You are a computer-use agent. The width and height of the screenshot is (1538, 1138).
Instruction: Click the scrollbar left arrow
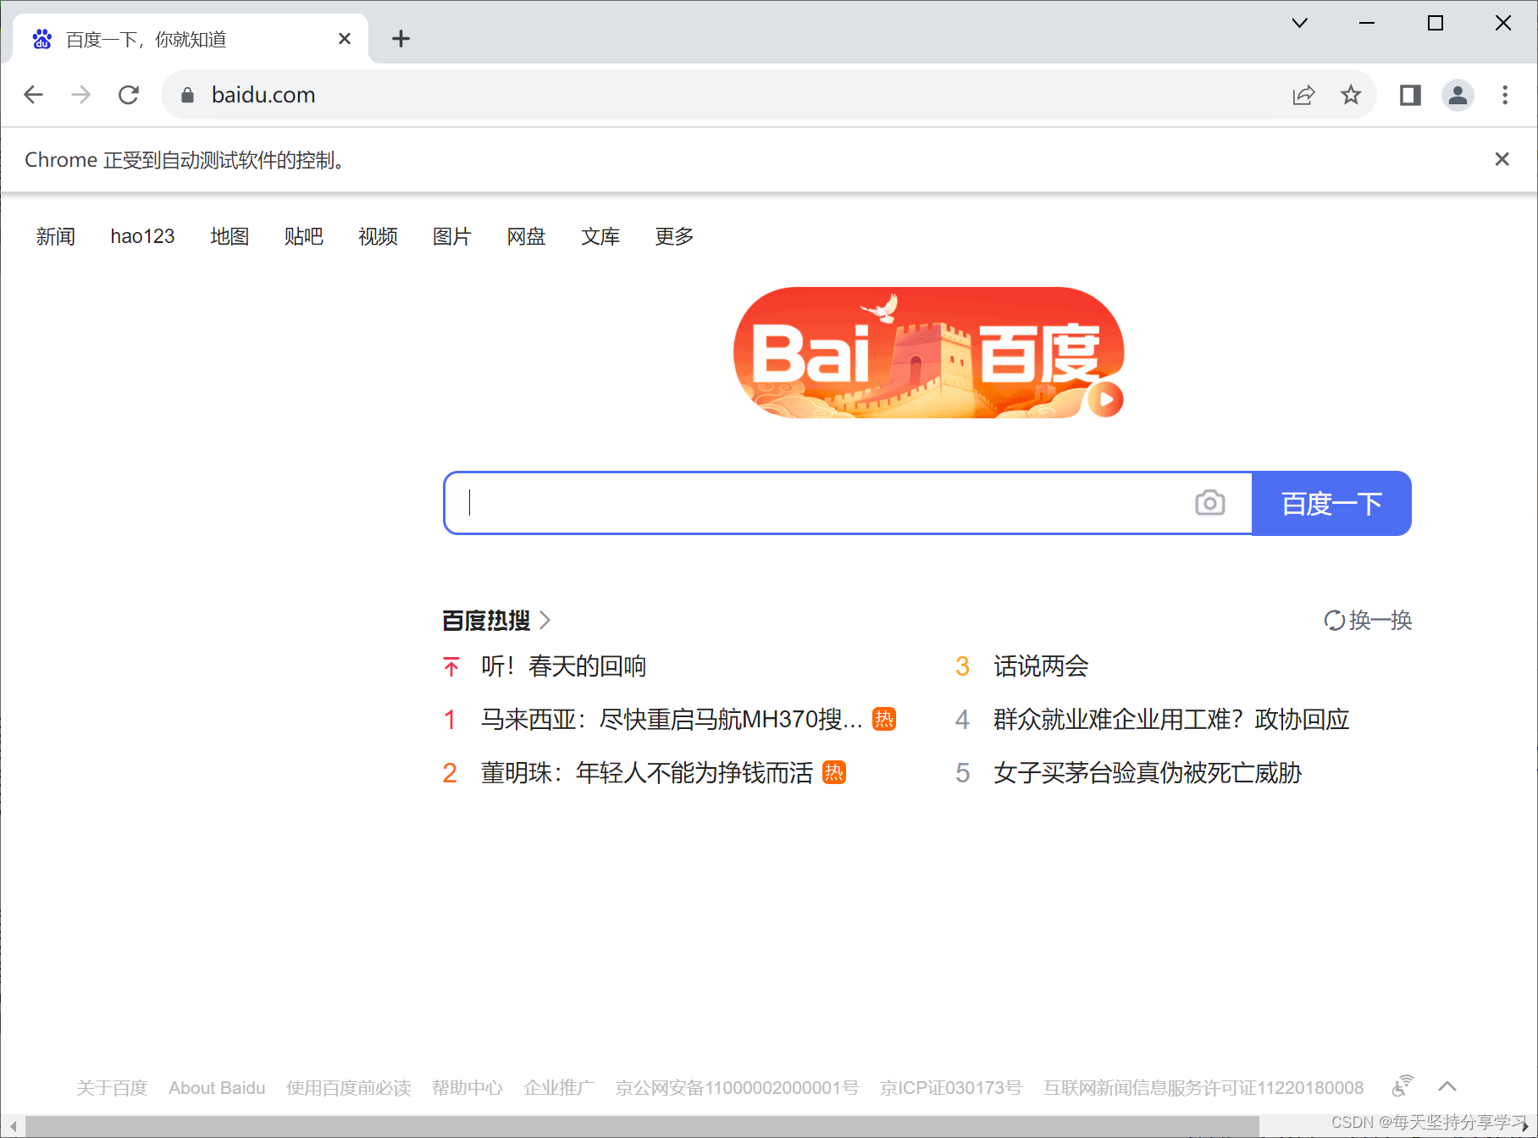pos(13,1126)
